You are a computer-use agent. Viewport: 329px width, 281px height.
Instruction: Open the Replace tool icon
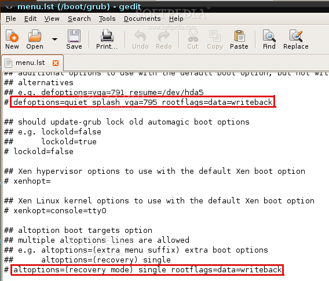pyautogui.click(x=296, y=36)
